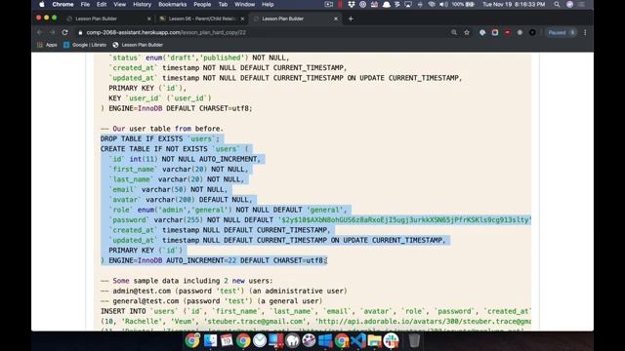Screen dimensions: 625x351
Task: Click the admin@test.com comment line
Action: coord(224,291)
